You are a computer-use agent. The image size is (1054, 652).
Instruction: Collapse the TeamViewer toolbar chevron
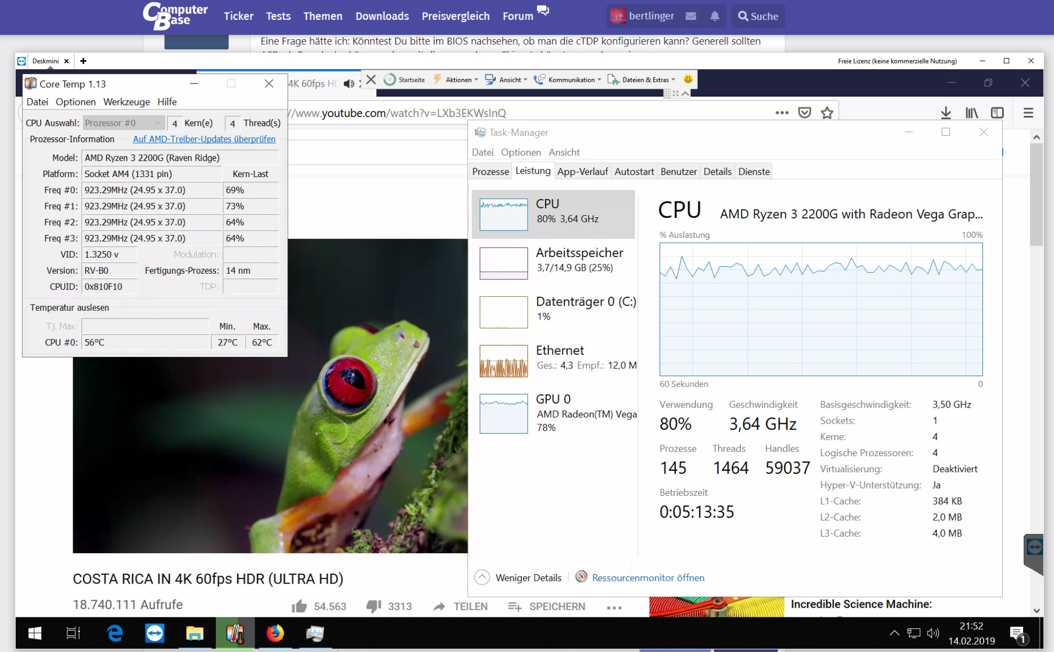pos(685,94)
